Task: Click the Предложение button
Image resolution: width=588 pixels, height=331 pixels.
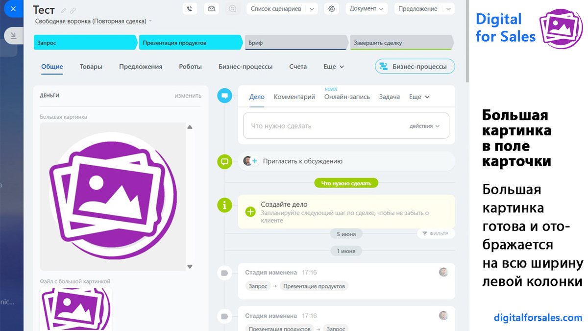Action: [418, 9]
